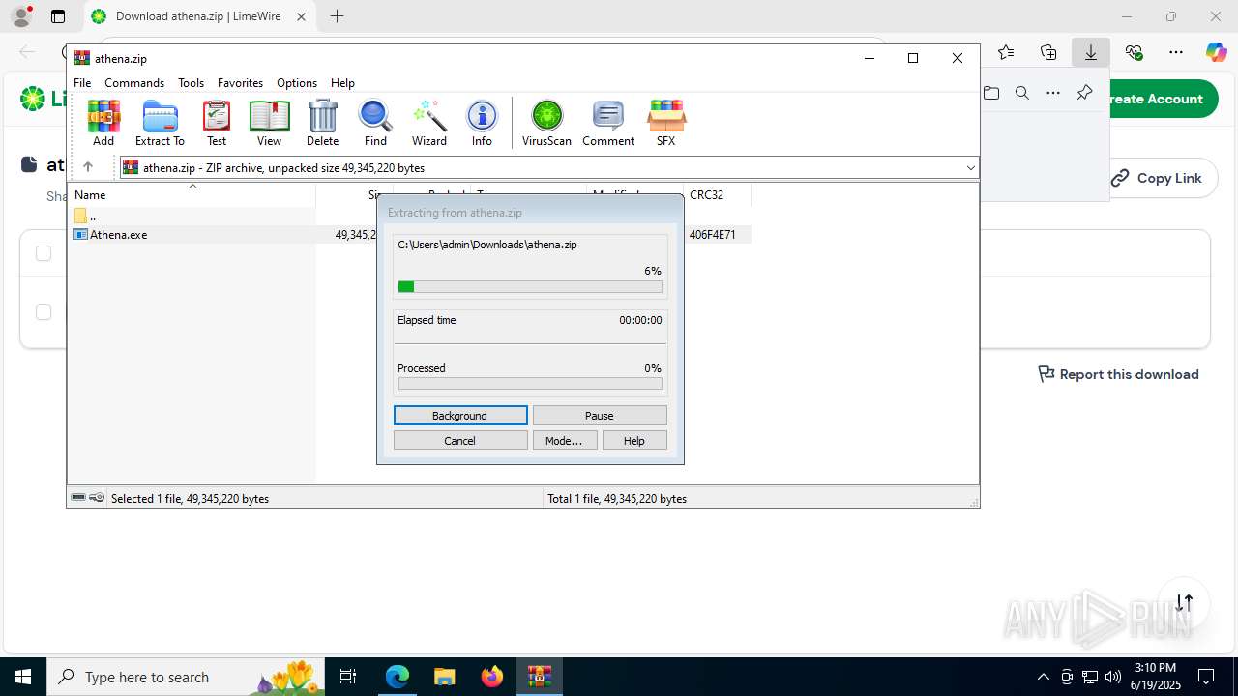Open the Tools menu

pyautogui.click(x=191, y=83)
